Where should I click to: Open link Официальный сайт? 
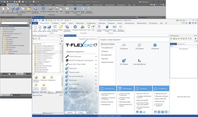pos(161,93)
